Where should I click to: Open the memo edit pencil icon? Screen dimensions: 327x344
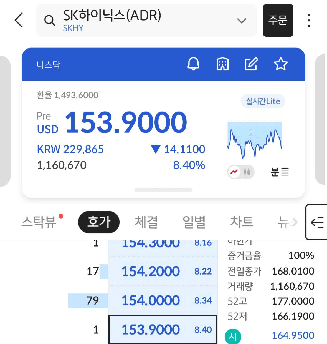coord(252,64)
